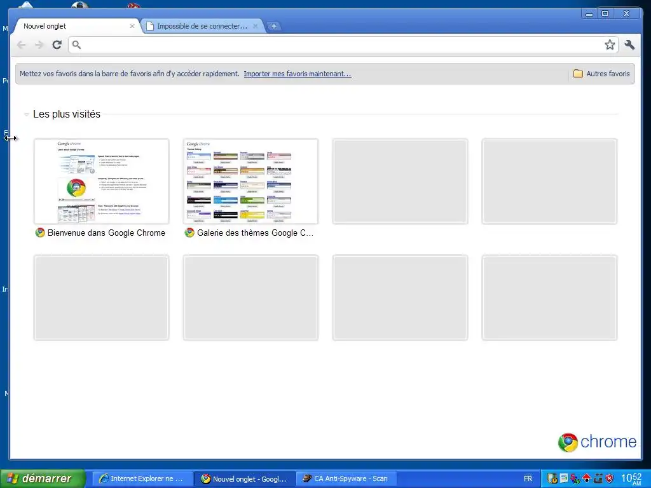Viewport: 651px width, 488px height.
Task: Open a new tab with the plus button
Action: coord(273,26)
